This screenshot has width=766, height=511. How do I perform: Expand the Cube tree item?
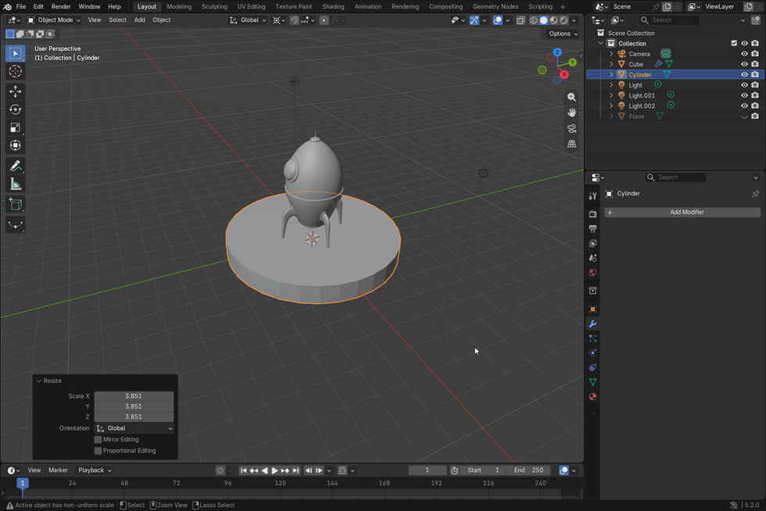pos(610,64)
